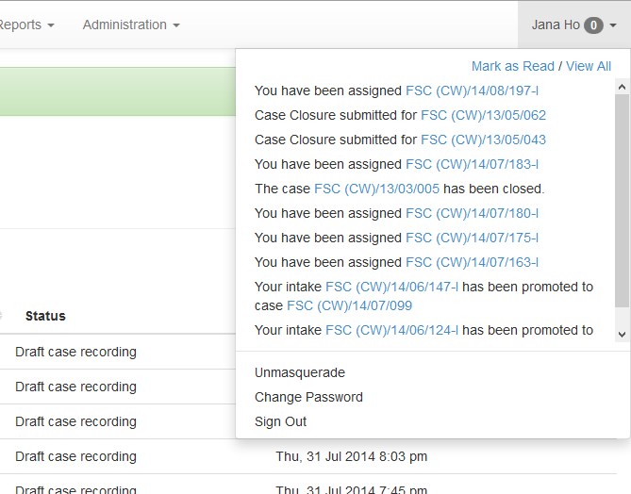Click the notification count badge beside Jana Ho

coord(593,25)
